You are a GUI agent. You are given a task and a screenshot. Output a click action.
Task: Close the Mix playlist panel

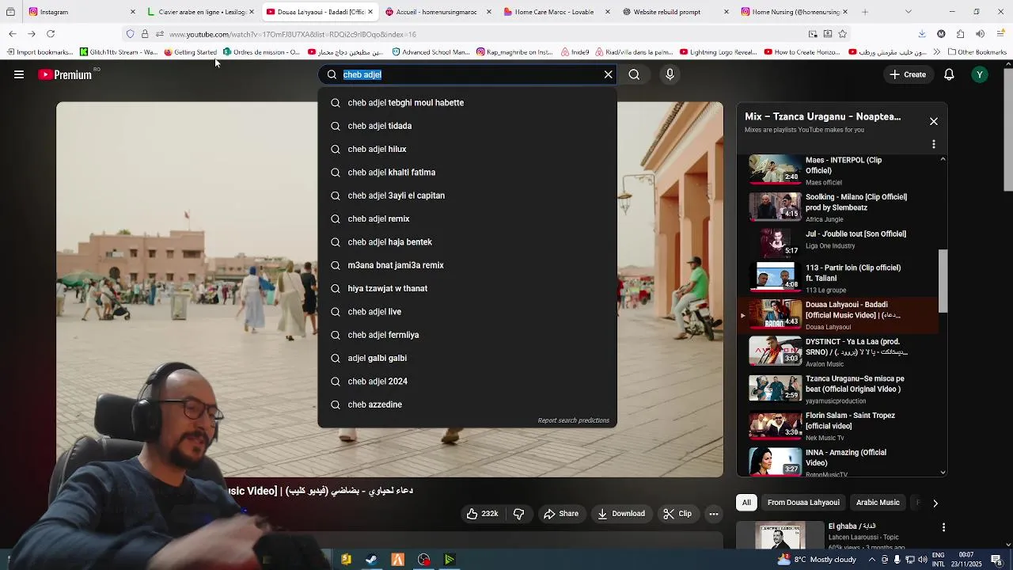pos(934,121)
